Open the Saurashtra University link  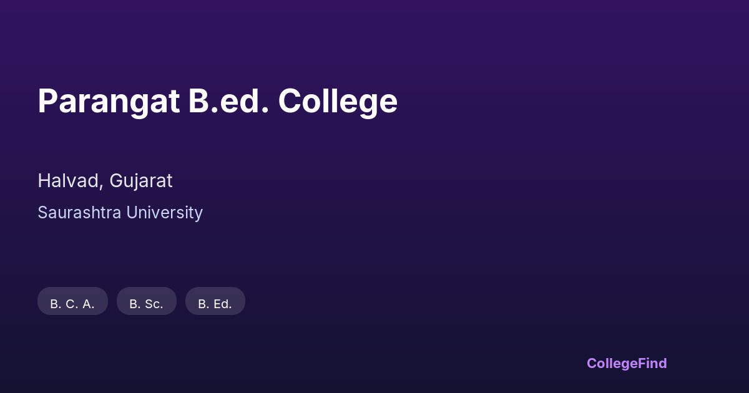120,213
